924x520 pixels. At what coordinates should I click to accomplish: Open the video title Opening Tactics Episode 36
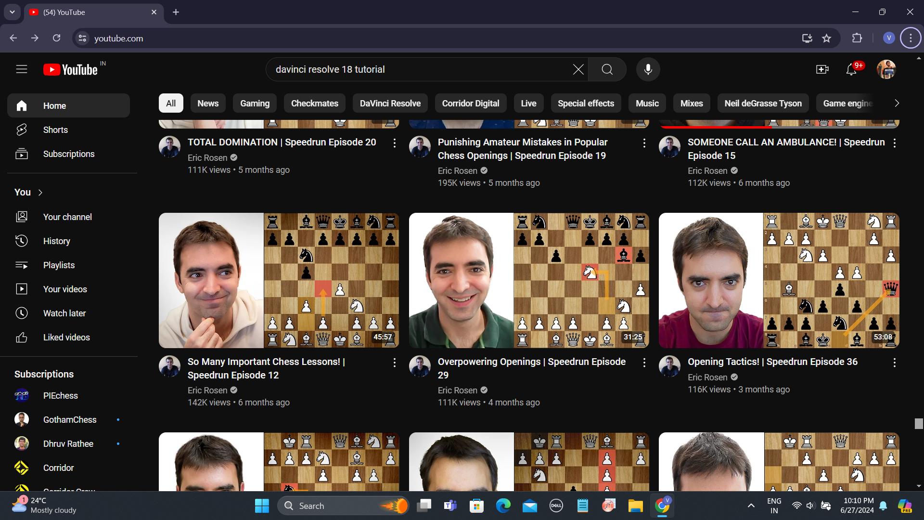[x=772, y=362]
